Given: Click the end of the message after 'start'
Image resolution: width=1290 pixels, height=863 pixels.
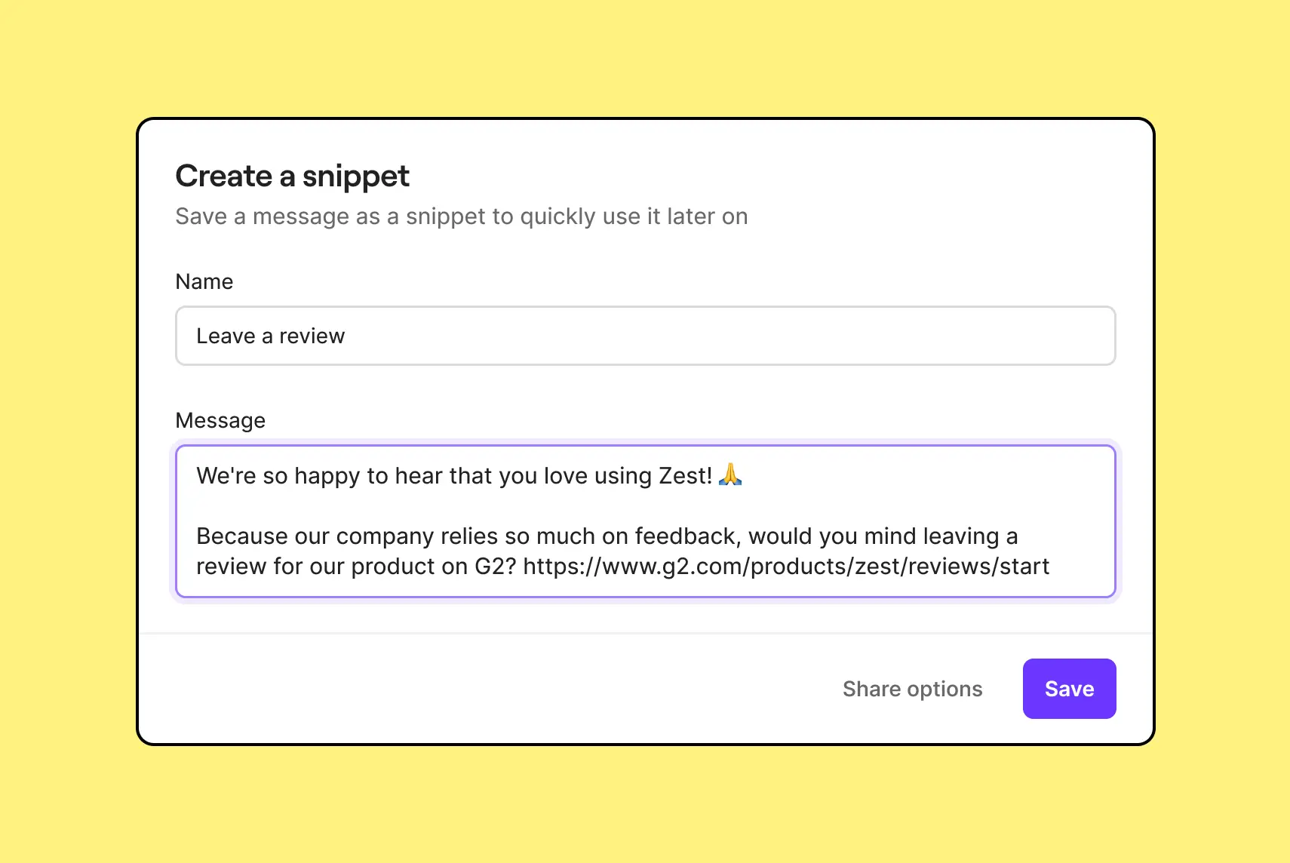Looking at the screenshot, I should tap(1049, 567).
